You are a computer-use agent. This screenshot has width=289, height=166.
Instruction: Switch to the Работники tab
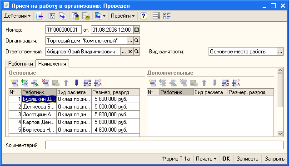20,64
